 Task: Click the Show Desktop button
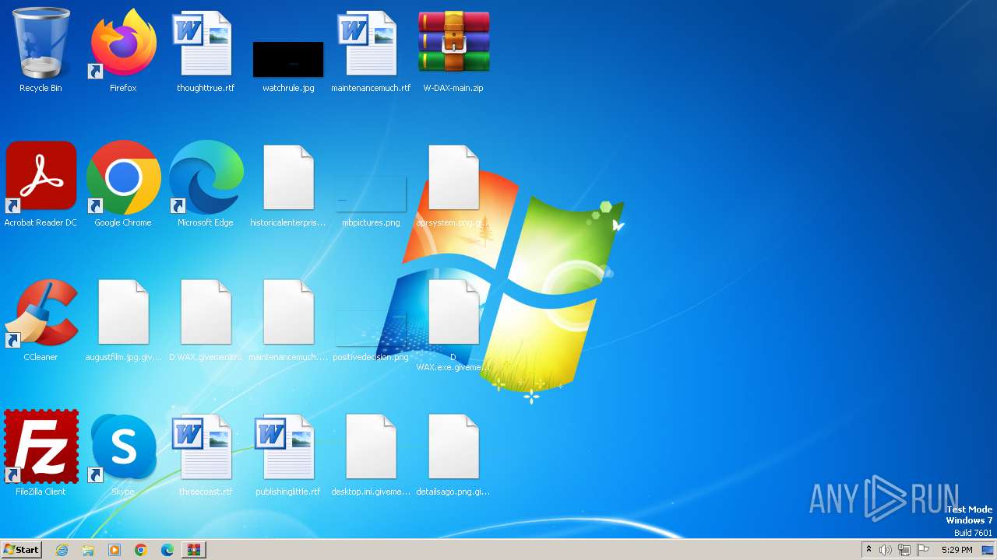click(989, 550)
